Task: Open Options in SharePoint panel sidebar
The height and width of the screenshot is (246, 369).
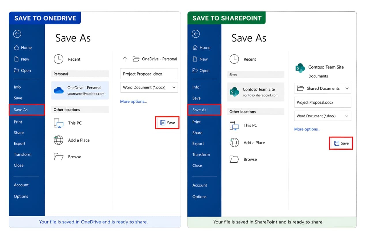Action: coord(199,196)
